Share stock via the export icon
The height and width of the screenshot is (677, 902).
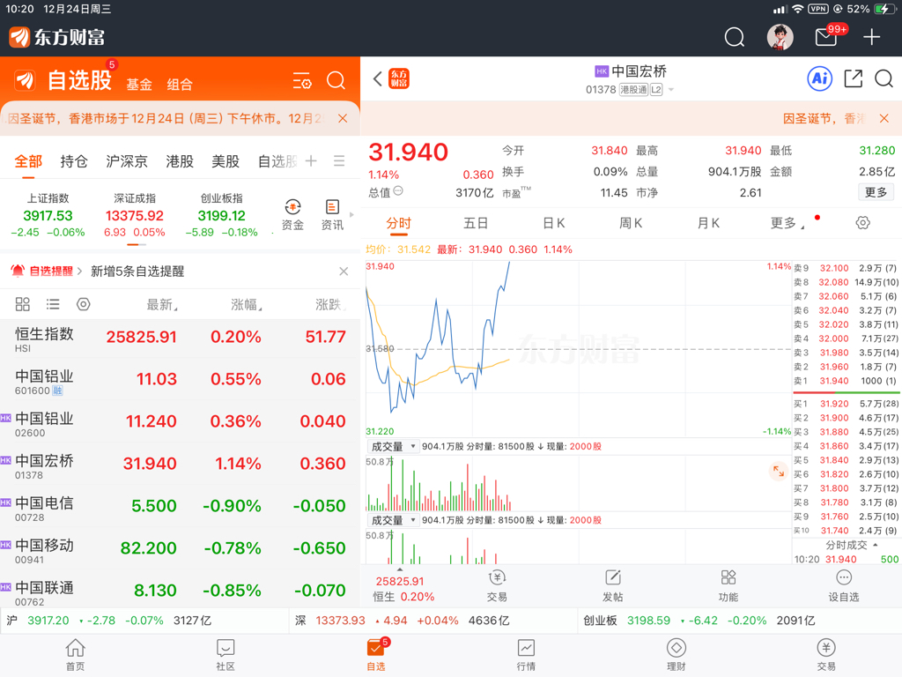(x=853, y=78)
